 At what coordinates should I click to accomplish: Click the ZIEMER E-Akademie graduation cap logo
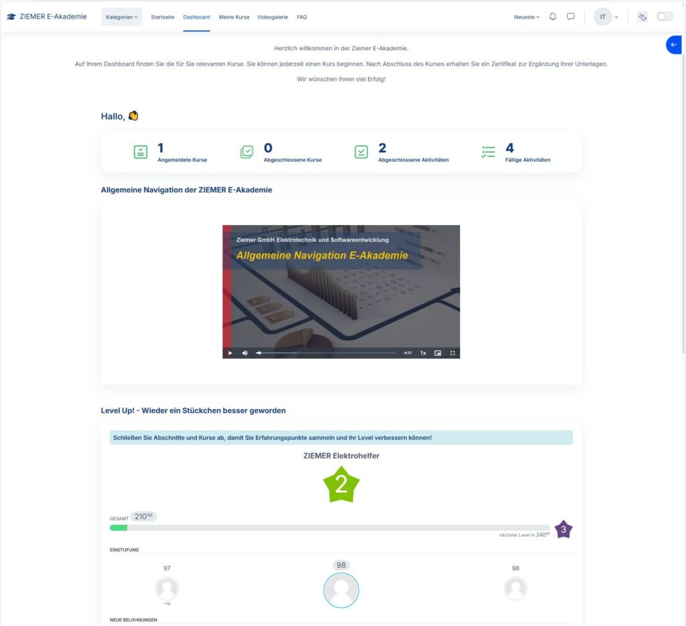[x=11, y=17]
